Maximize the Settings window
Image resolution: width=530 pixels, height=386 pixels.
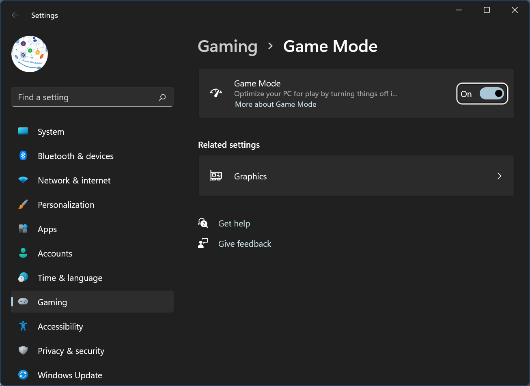pos(487,11)
